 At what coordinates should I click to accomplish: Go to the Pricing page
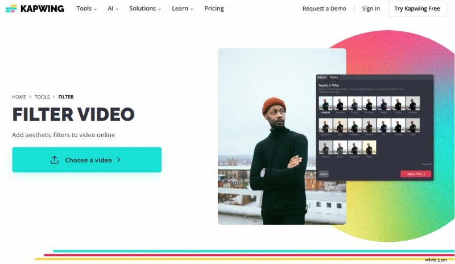click(214, 9)
